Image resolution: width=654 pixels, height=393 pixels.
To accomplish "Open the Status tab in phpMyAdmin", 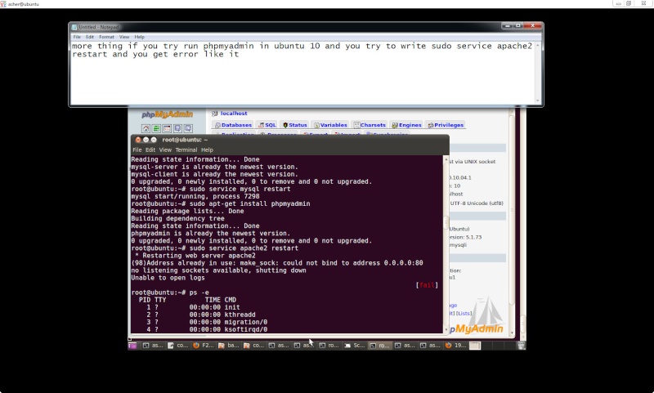I will (x=294, y=125).
